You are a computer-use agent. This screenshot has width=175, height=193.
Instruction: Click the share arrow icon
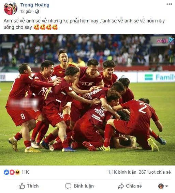121,186
